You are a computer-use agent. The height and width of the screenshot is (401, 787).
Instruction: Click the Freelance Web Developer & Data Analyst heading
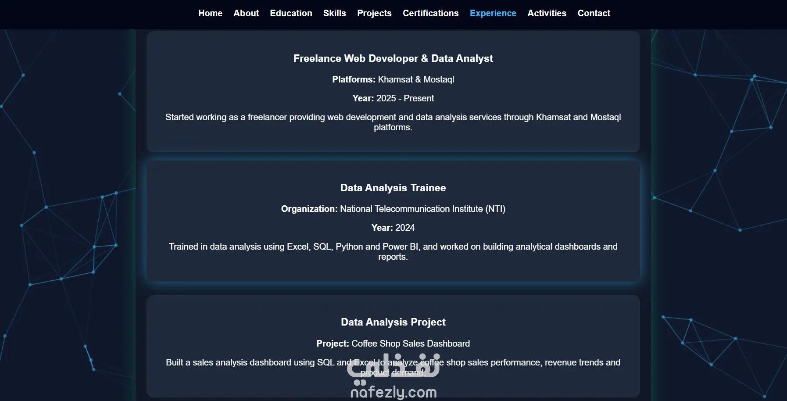(393, 58)
